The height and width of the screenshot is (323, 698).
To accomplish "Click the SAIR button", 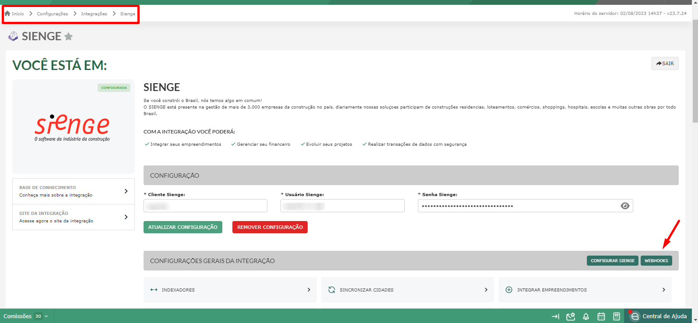I will [665, 63].
